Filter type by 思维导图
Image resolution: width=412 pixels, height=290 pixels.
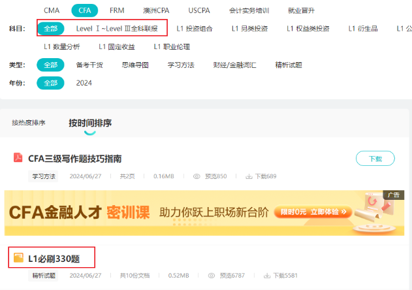(135, 65)
